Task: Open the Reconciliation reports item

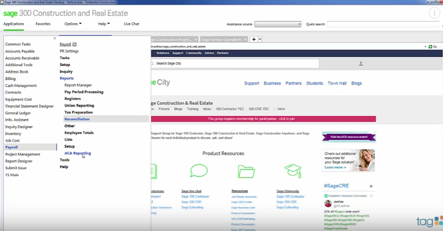Action: [x=106, y=119]
